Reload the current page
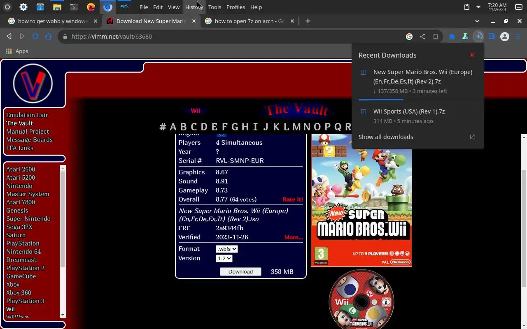527x329 pixels. (35, 36)
